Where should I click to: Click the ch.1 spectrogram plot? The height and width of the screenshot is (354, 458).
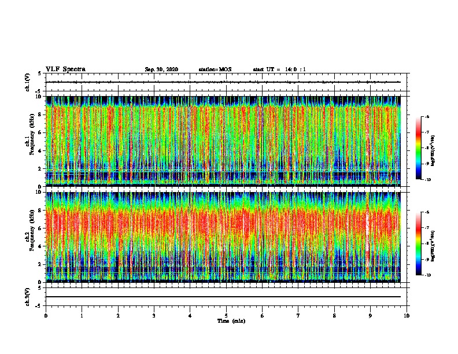[x=223, y=141]
